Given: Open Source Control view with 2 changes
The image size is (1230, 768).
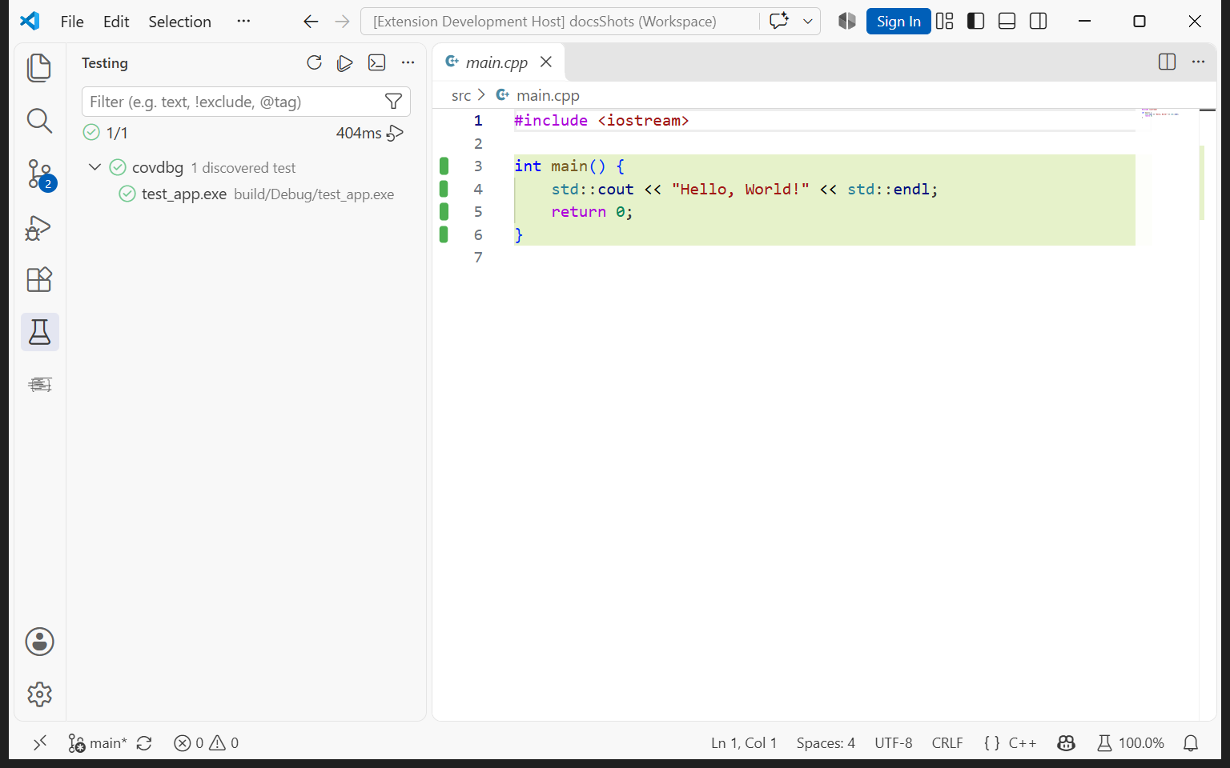Looking at the screenshot, I should click(40, 174).
